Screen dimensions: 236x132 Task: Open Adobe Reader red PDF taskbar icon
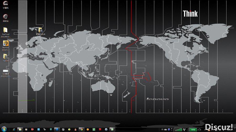tap(100, 129)
